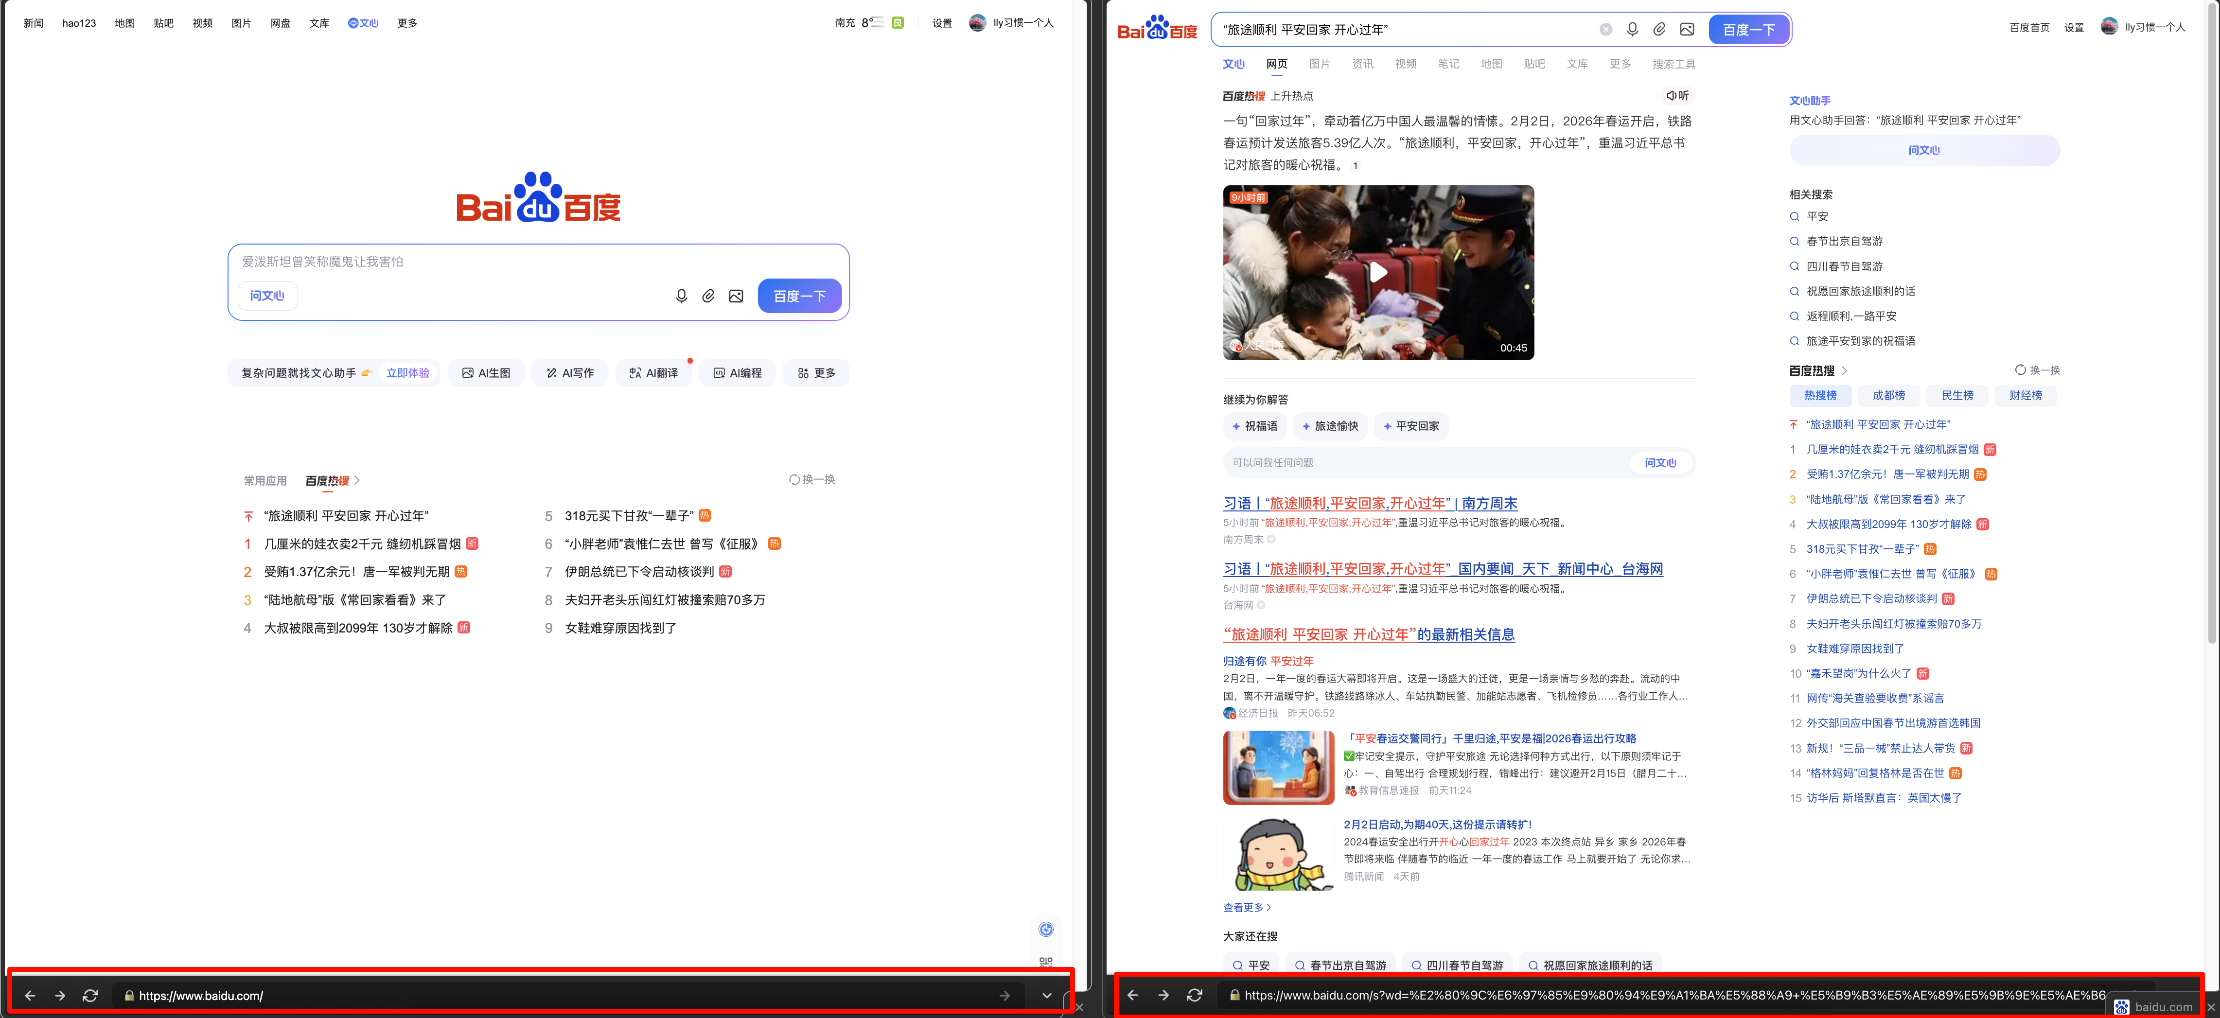Clear search text with X icon
The height and width of the screenshot is (1018, 2220).
tap(1605, 29)
